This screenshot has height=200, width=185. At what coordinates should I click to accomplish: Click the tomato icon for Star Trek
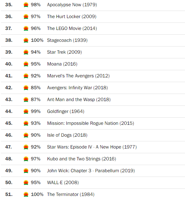click(26, 52)
